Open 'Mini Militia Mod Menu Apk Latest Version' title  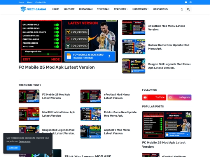click(58, 114)
